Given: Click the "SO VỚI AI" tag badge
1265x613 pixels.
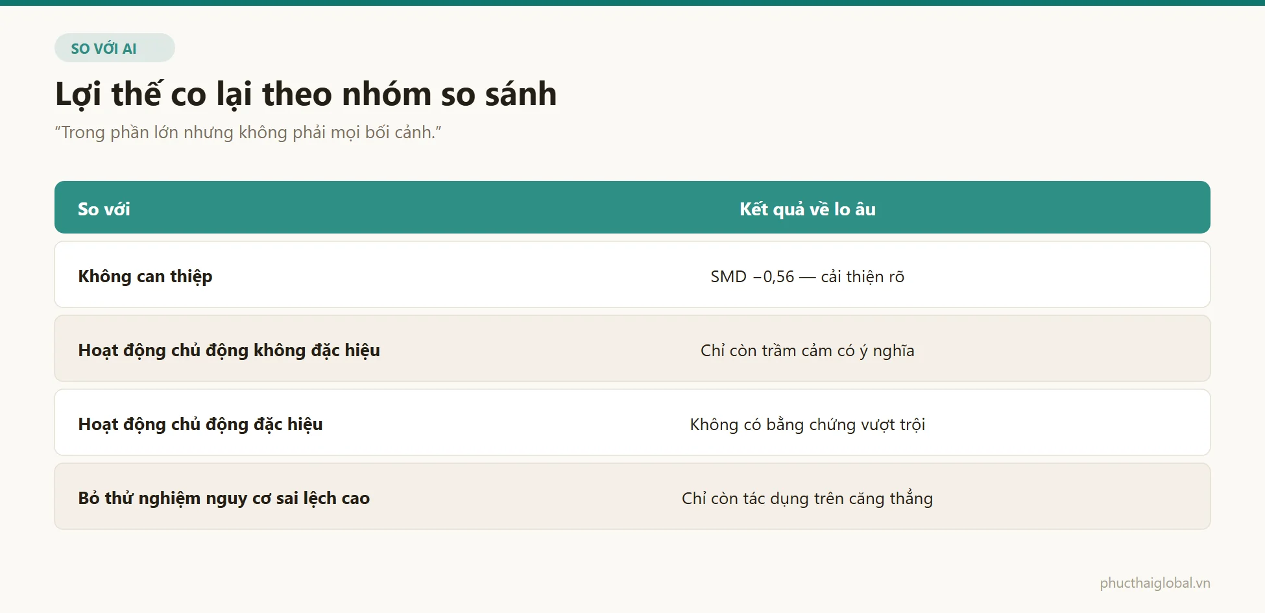Looking at the screenshot, I should coord(115,48).
